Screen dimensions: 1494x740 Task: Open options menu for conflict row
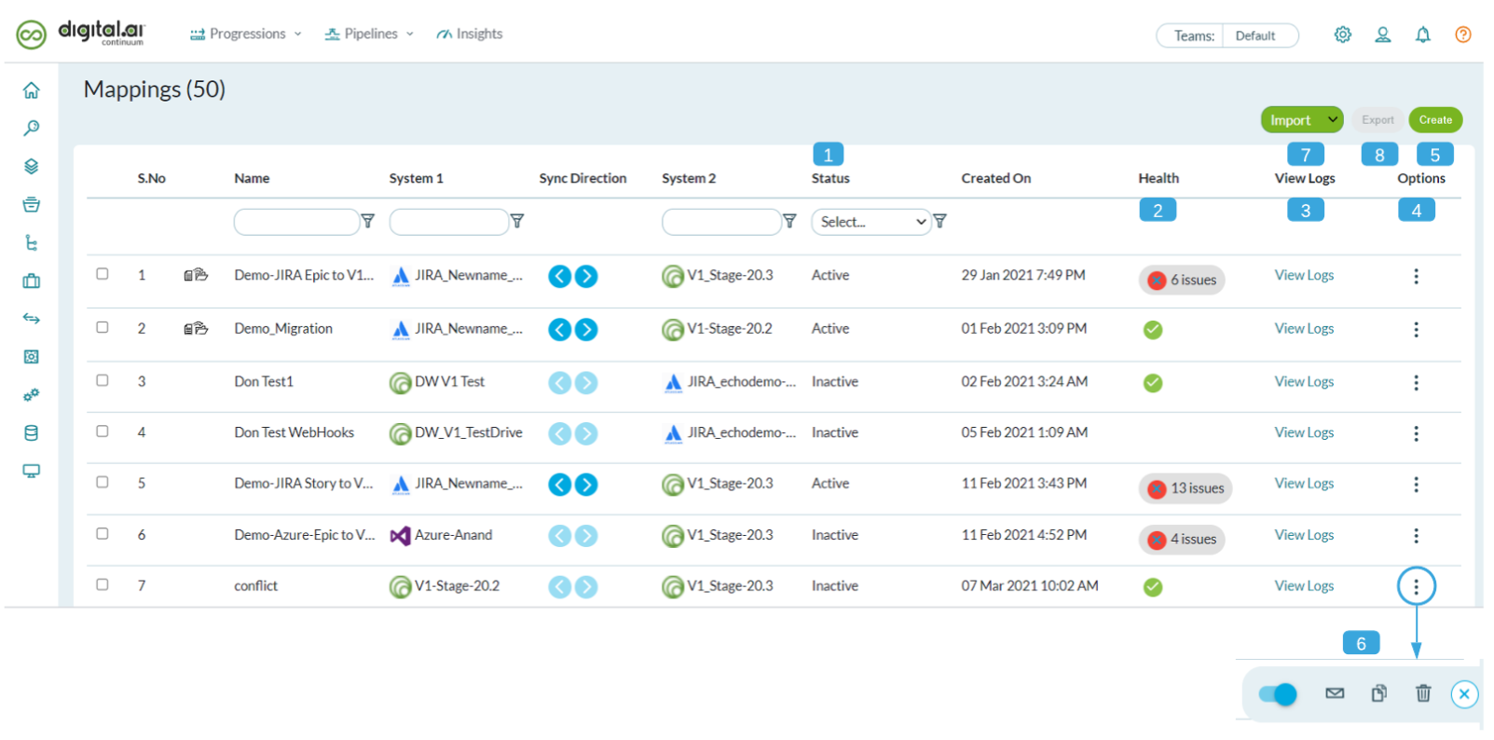pyautogui.click(x=1416, y=586)
